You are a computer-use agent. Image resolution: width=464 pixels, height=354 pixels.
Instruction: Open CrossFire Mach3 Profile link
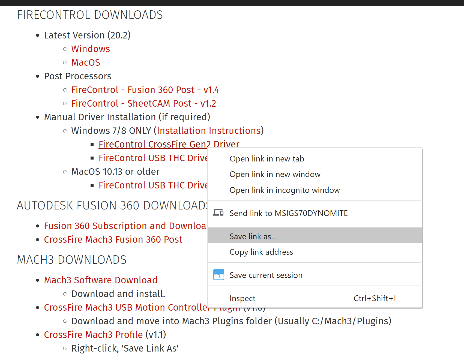pyautogui.click(x=93, y=335)
